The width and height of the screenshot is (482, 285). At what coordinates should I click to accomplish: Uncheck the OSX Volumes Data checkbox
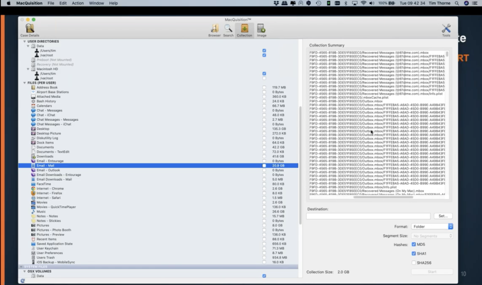pos(264,276)
